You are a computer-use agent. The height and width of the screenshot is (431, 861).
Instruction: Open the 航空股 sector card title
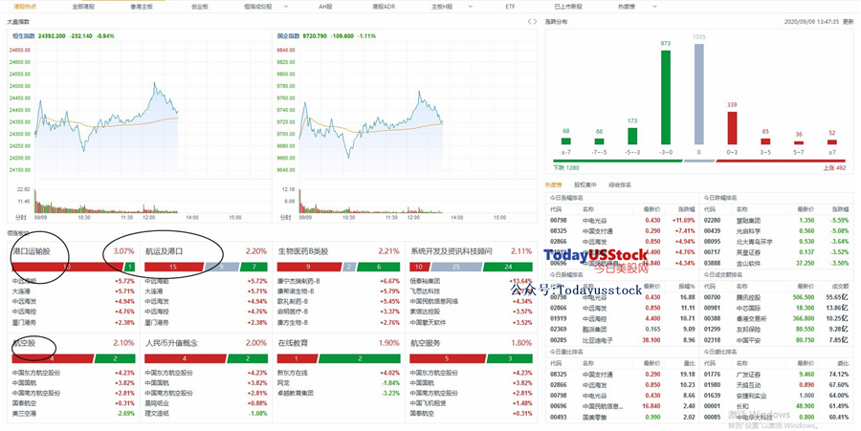[24, 343]
